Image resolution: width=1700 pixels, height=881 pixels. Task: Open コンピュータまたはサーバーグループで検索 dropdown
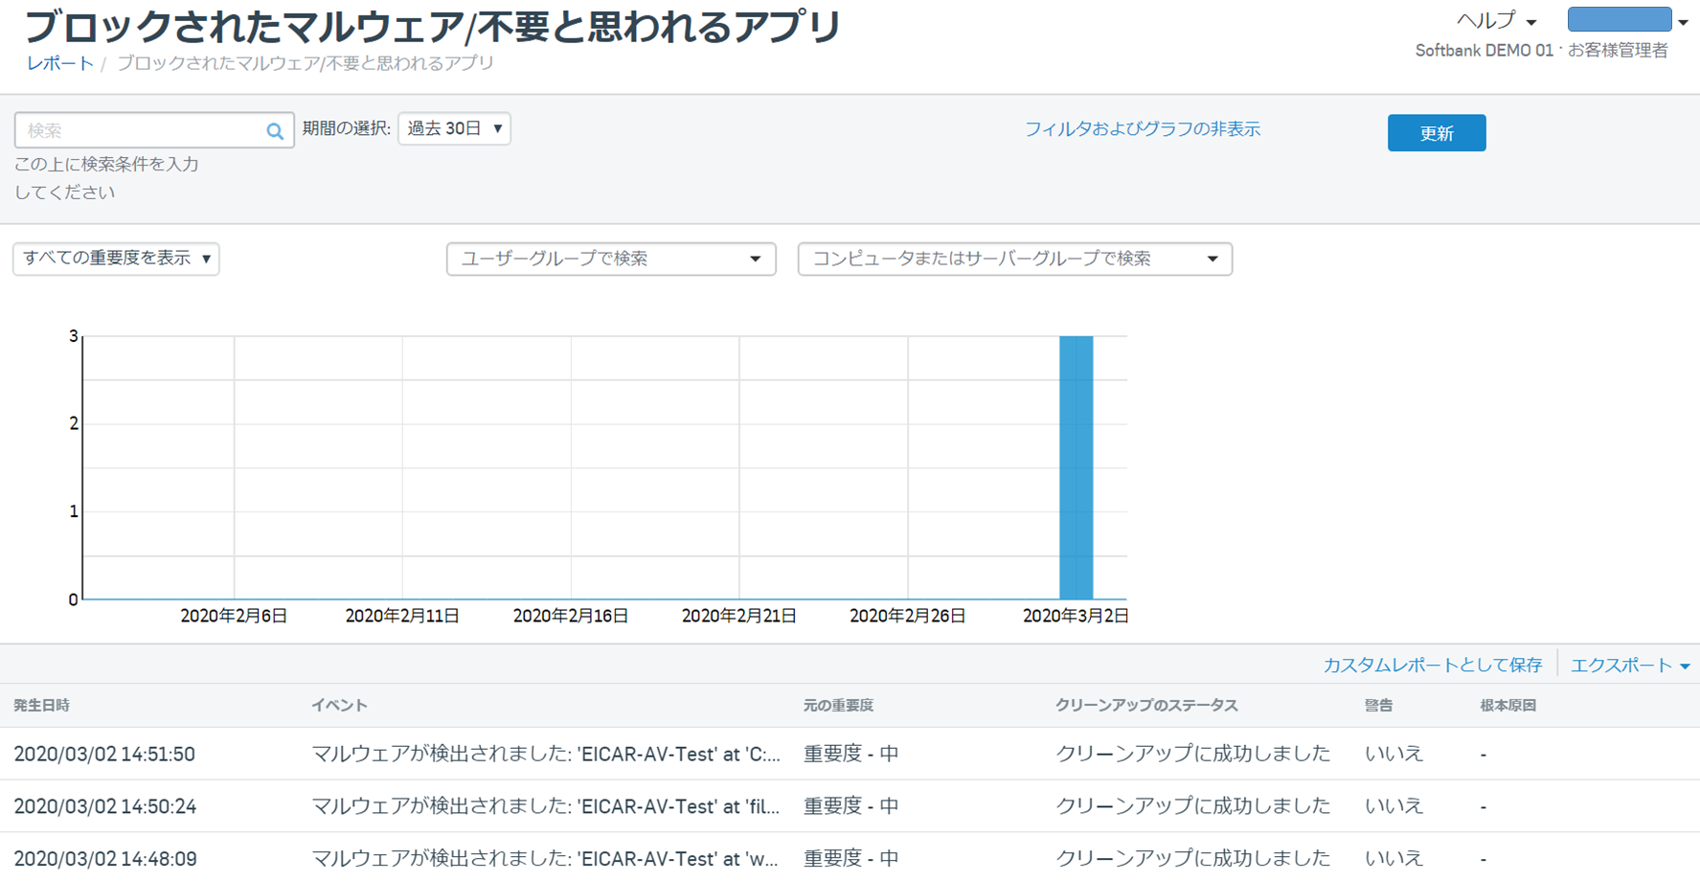pos(1014,259)
